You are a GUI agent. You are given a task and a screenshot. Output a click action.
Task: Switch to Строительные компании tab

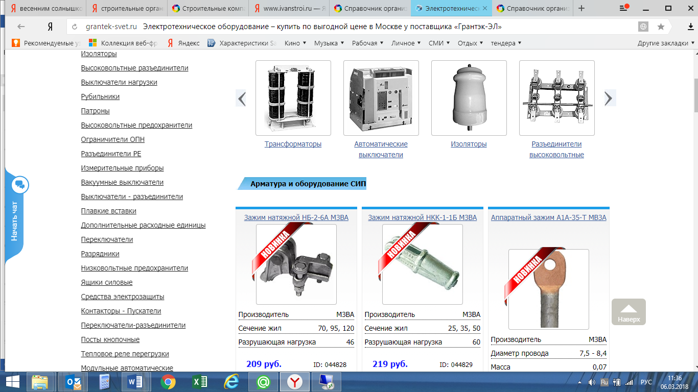[208, 8]
